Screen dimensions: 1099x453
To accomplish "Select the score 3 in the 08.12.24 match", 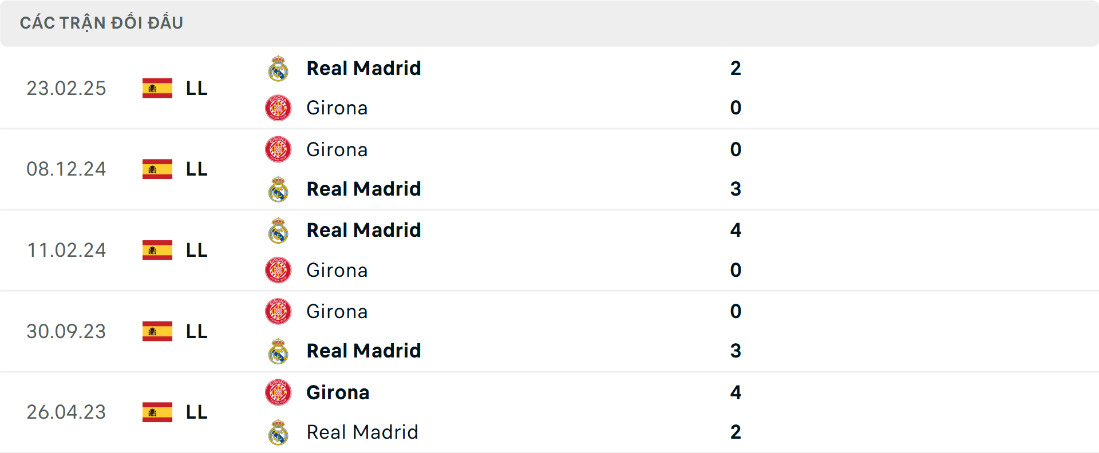I will click(737, 189).
